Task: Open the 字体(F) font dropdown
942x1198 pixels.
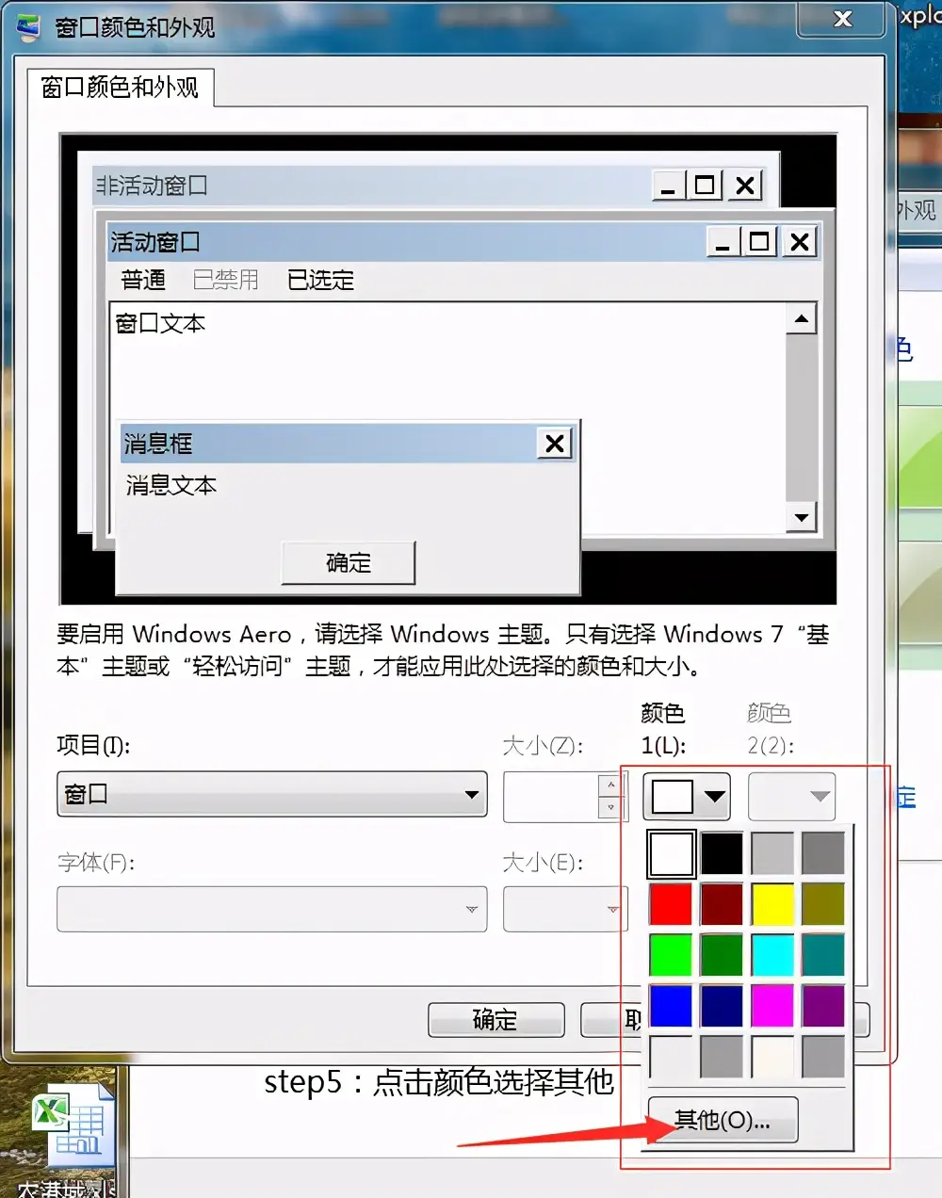Action: [x=271, y=909]
